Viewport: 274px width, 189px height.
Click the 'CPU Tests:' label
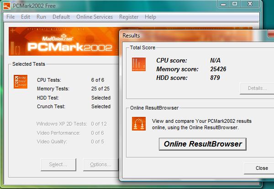(x=49, y=80)
